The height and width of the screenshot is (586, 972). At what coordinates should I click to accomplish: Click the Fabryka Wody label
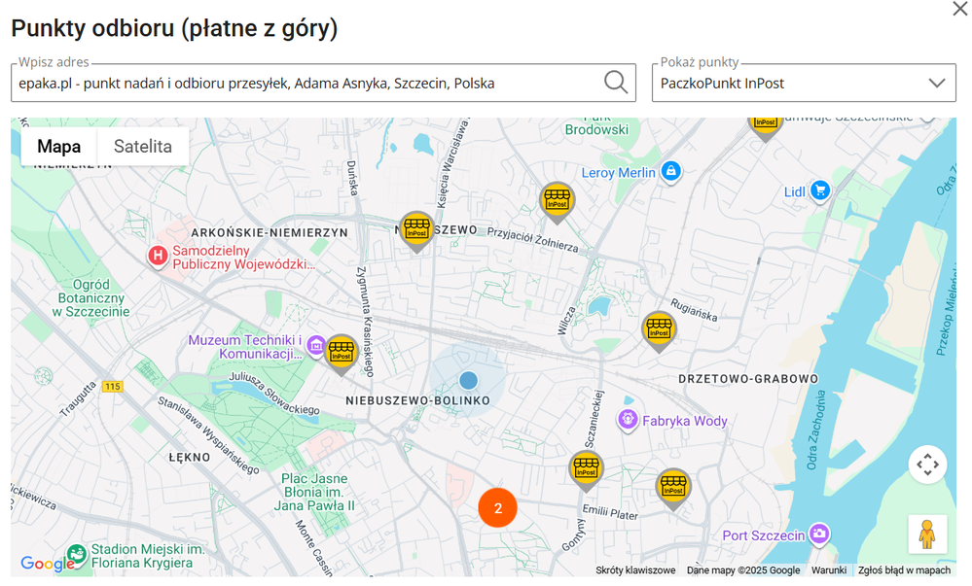pyautogui.click(x=684, y=421)
